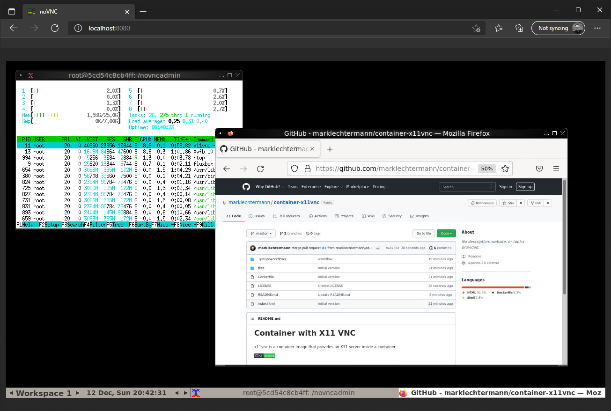Click F9 Kill in htop footer
Screen dimensions: 611x411
(205, 225)
